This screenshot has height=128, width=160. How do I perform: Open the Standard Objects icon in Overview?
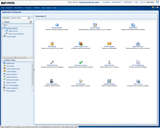click(57, 25)
